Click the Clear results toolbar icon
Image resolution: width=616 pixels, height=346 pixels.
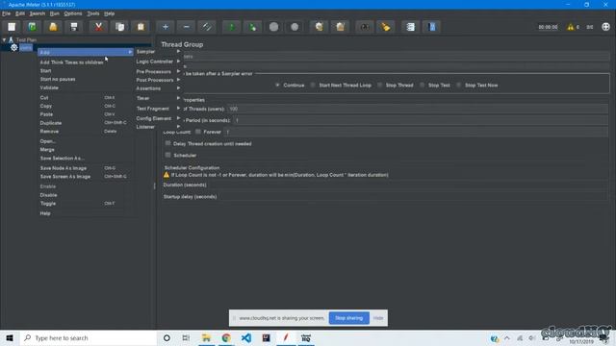319,27
